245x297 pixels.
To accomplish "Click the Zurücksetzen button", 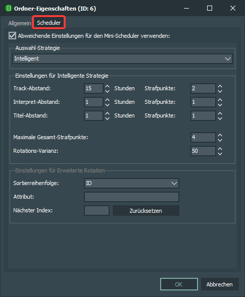I will pyautogui.click(x=146, y=211).
